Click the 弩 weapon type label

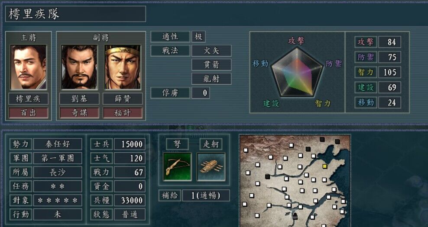178,144
